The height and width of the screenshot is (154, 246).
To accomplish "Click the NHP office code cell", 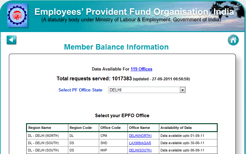I will click(113, 150).
